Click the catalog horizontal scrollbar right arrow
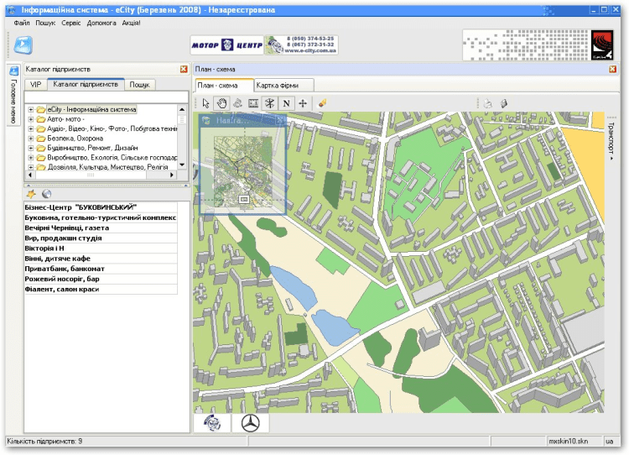Image resolution: width=629 pixels, height=455 pixels. point(173,175)
